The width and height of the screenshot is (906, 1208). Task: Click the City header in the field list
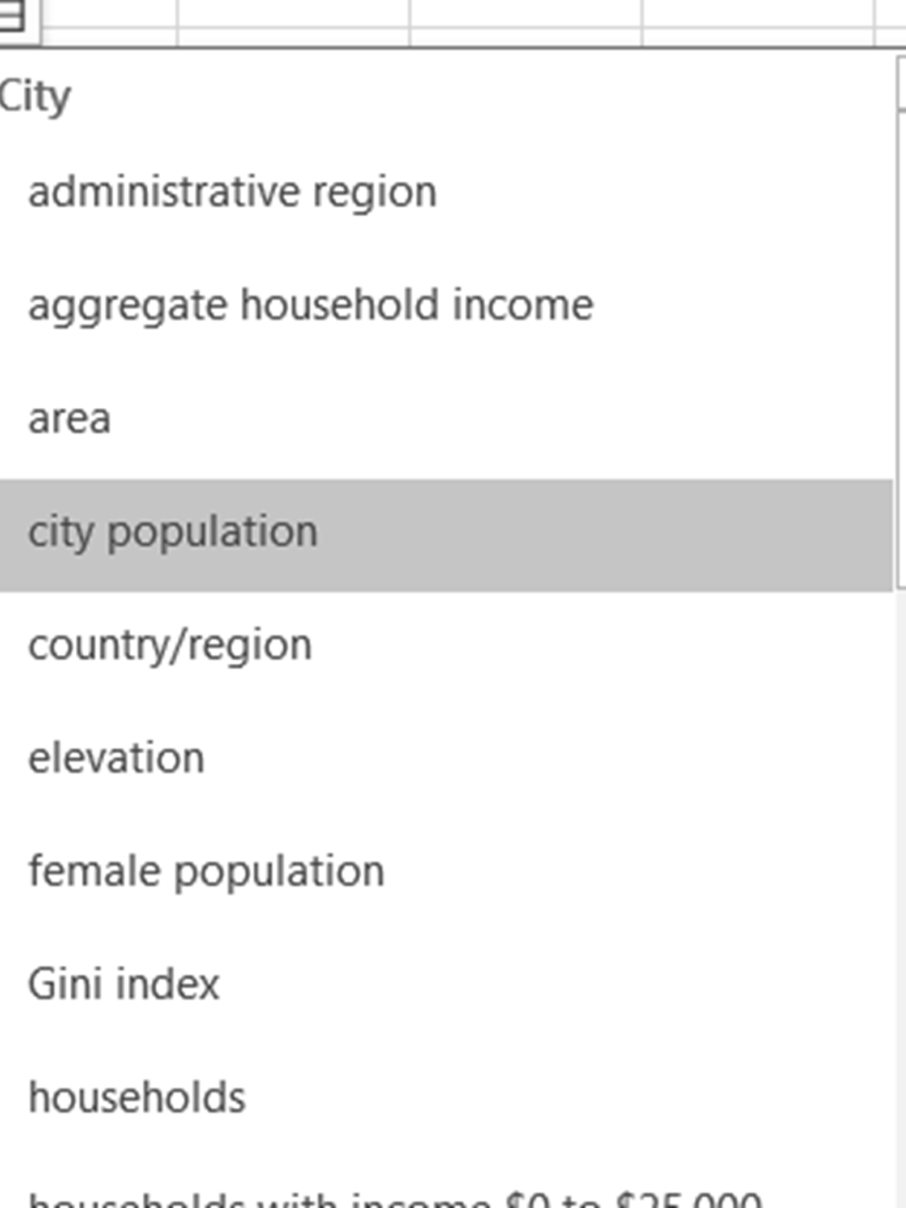35,97
